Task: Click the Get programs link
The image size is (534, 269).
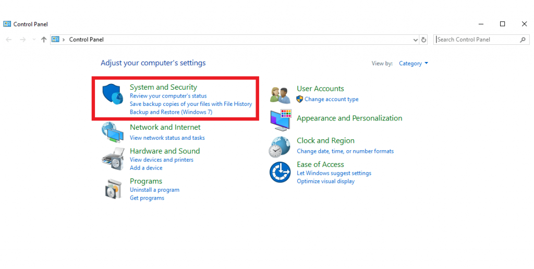Action: (147, 198)
